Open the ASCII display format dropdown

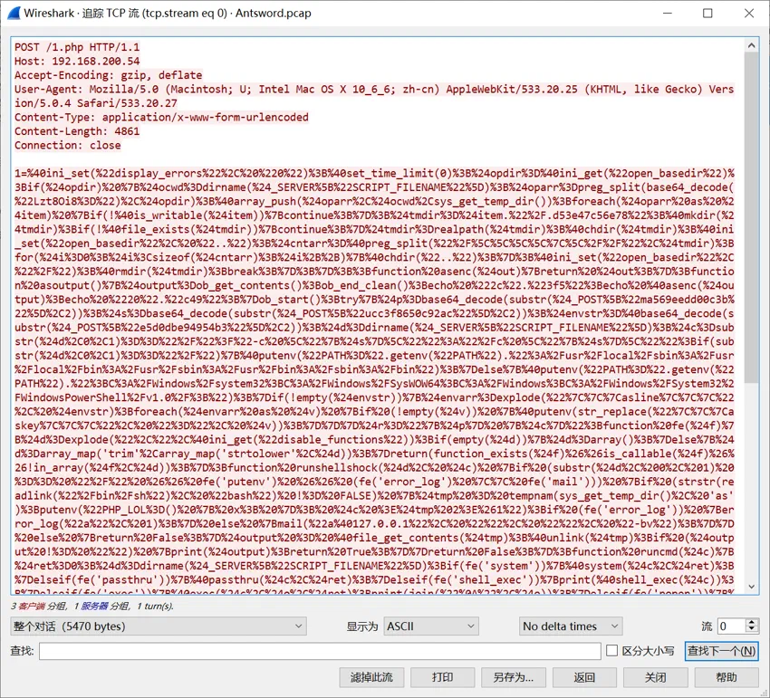coord(430,626)
